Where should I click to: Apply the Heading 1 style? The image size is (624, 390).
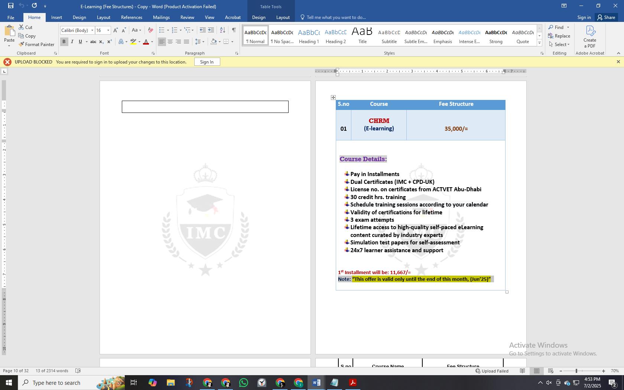click(309, 36)
